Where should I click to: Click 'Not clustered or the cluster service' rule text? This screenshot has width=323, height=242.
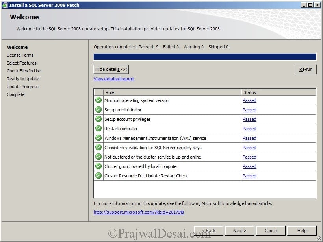point(154,157)
